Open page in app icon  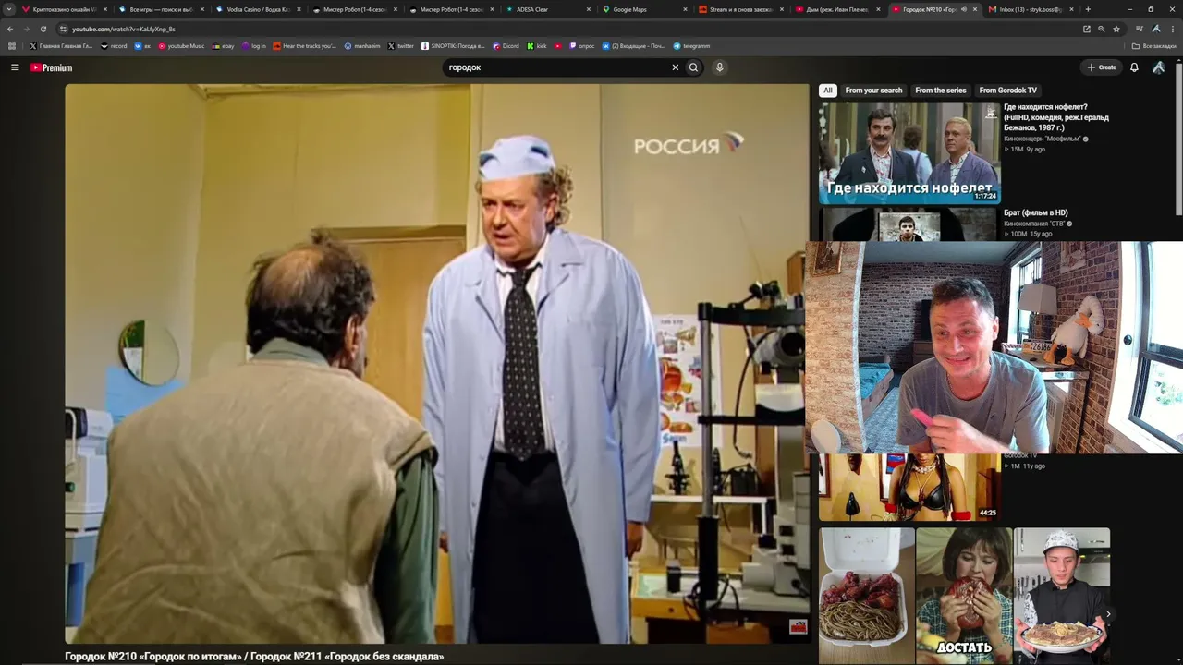1086,29
